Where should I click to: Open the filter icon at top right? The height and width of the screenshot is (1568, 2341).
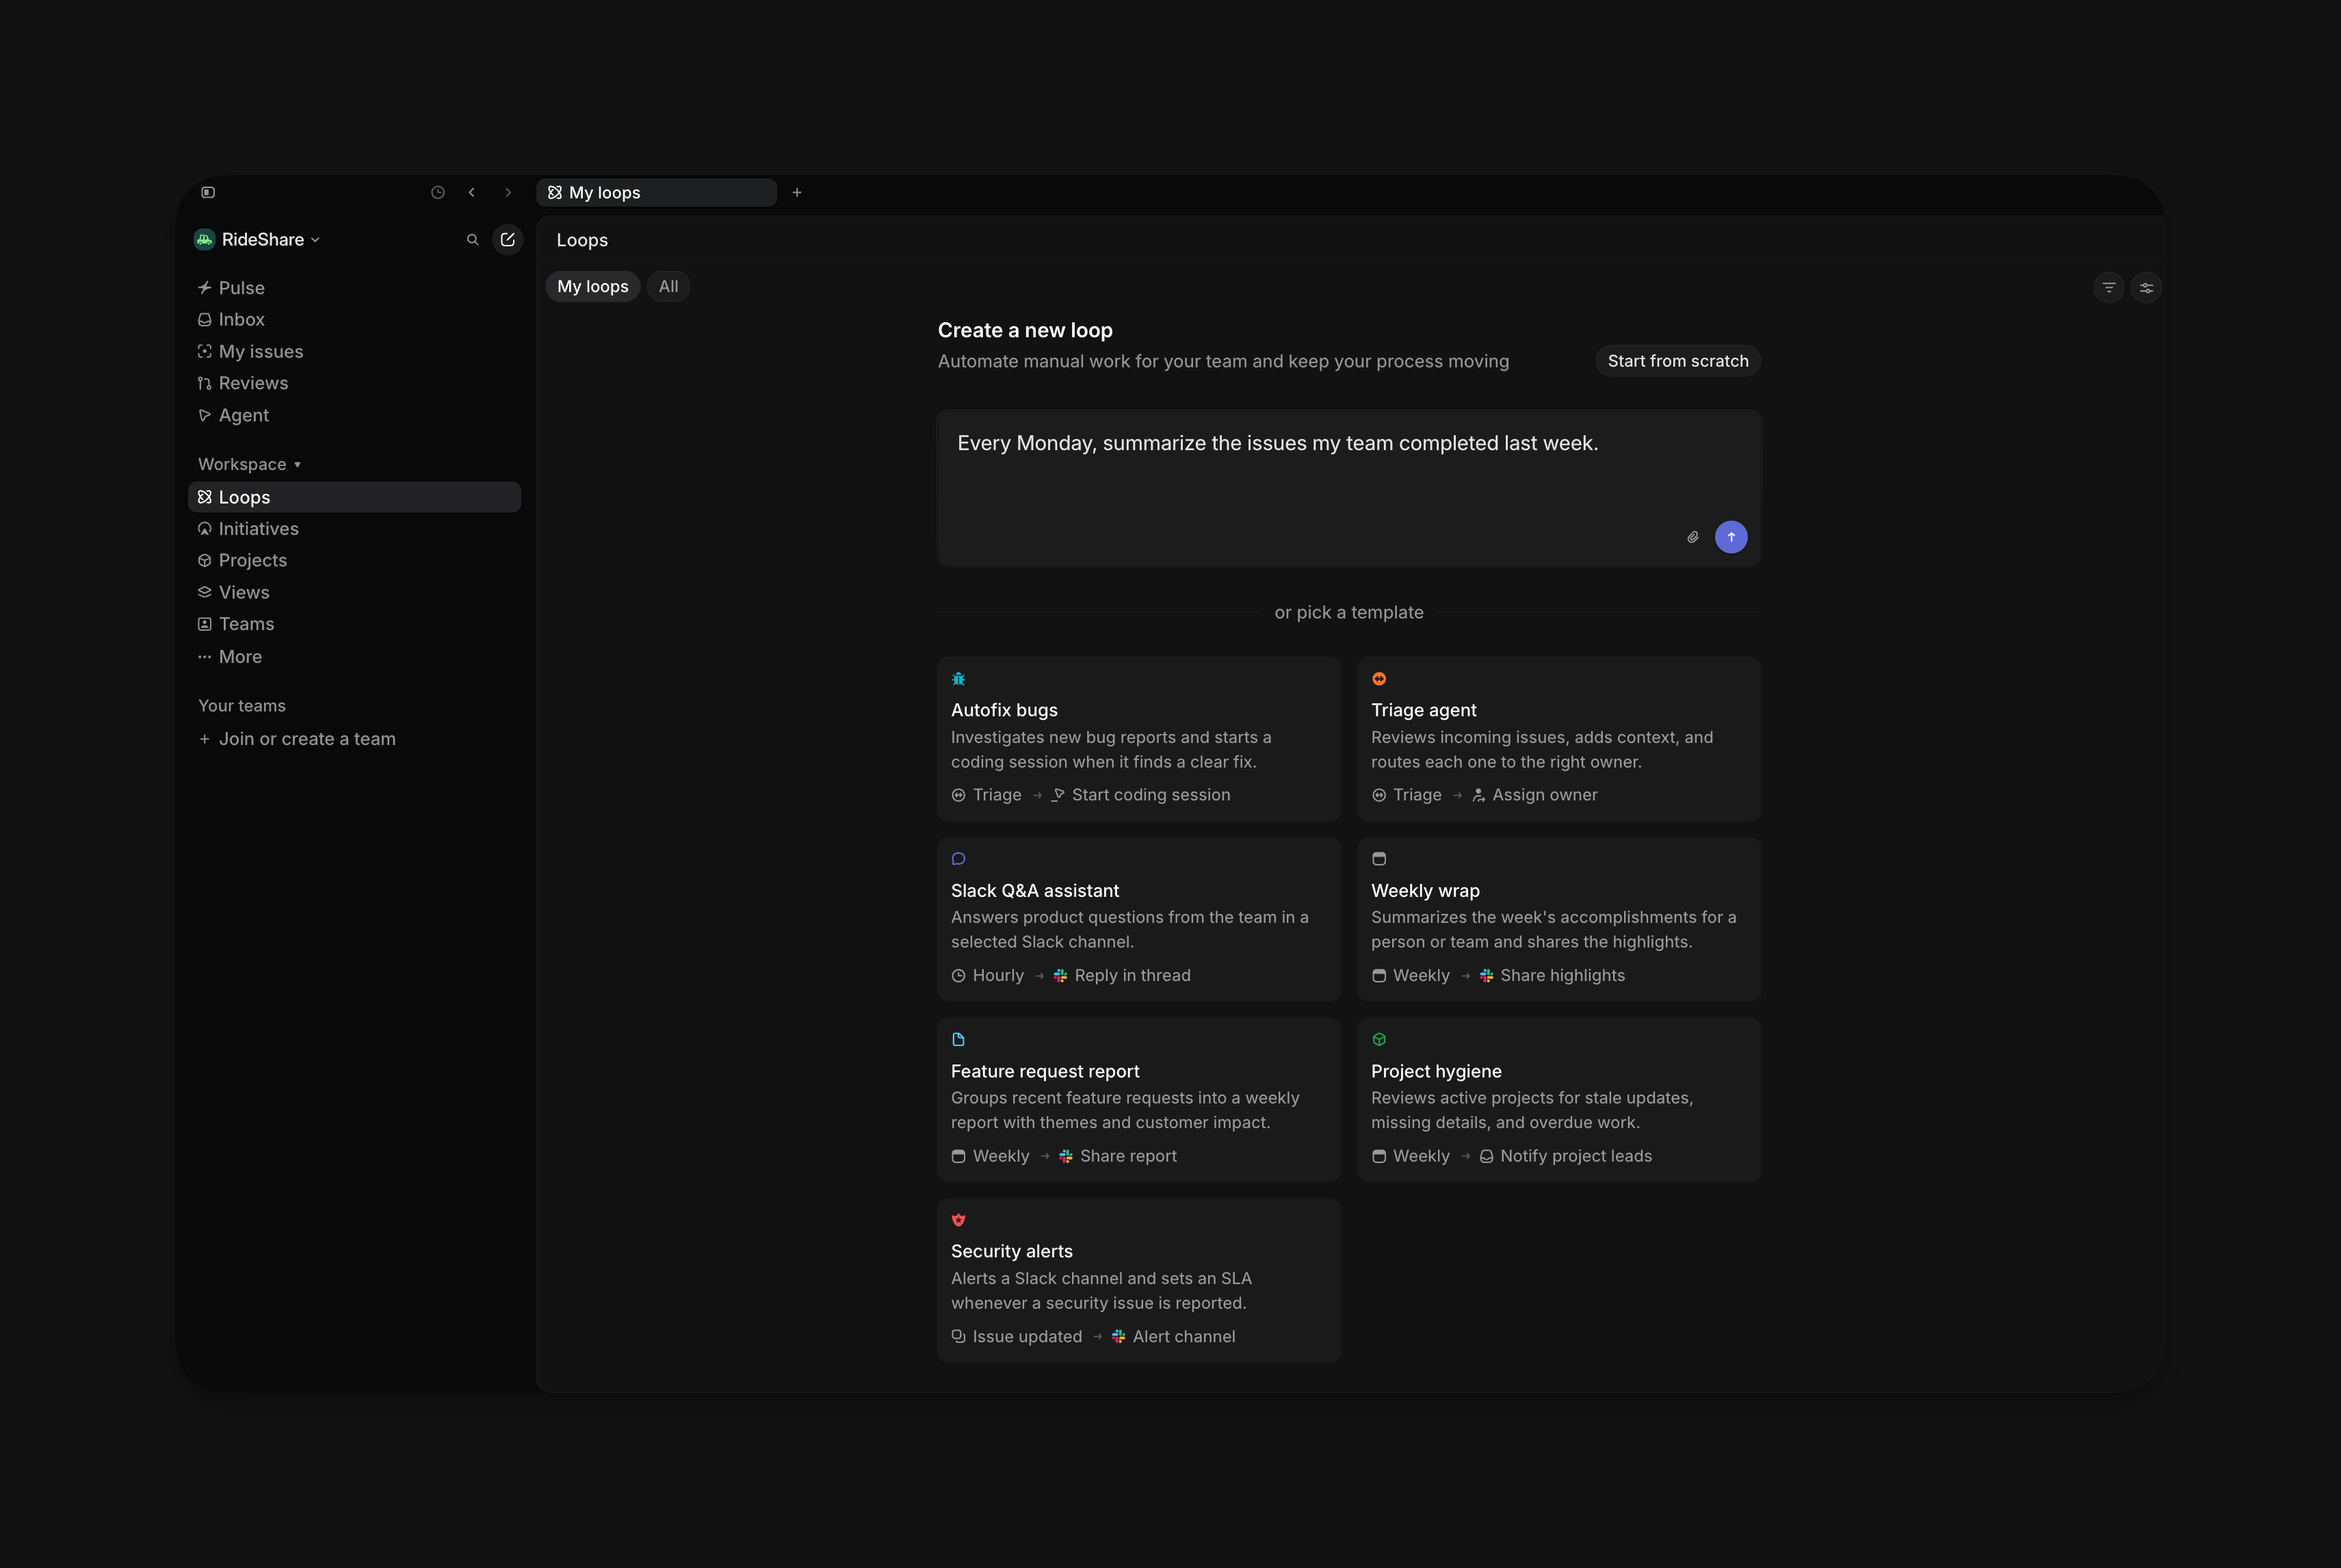coord(2109,288)
